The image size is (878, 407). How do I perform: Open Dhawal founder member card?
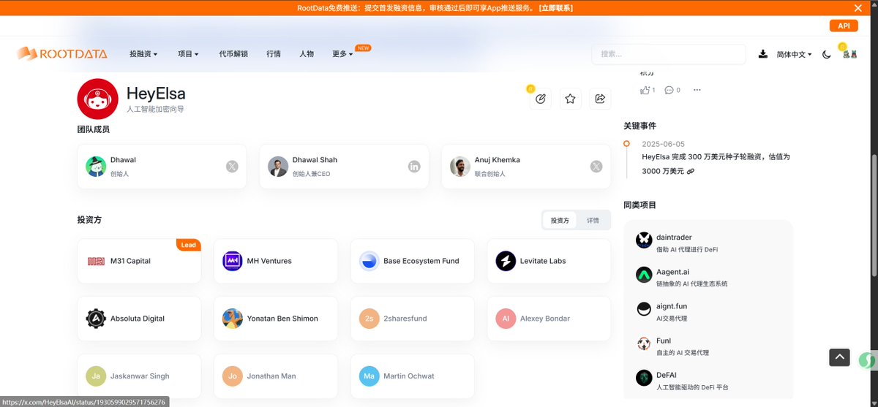pos(162,167)
